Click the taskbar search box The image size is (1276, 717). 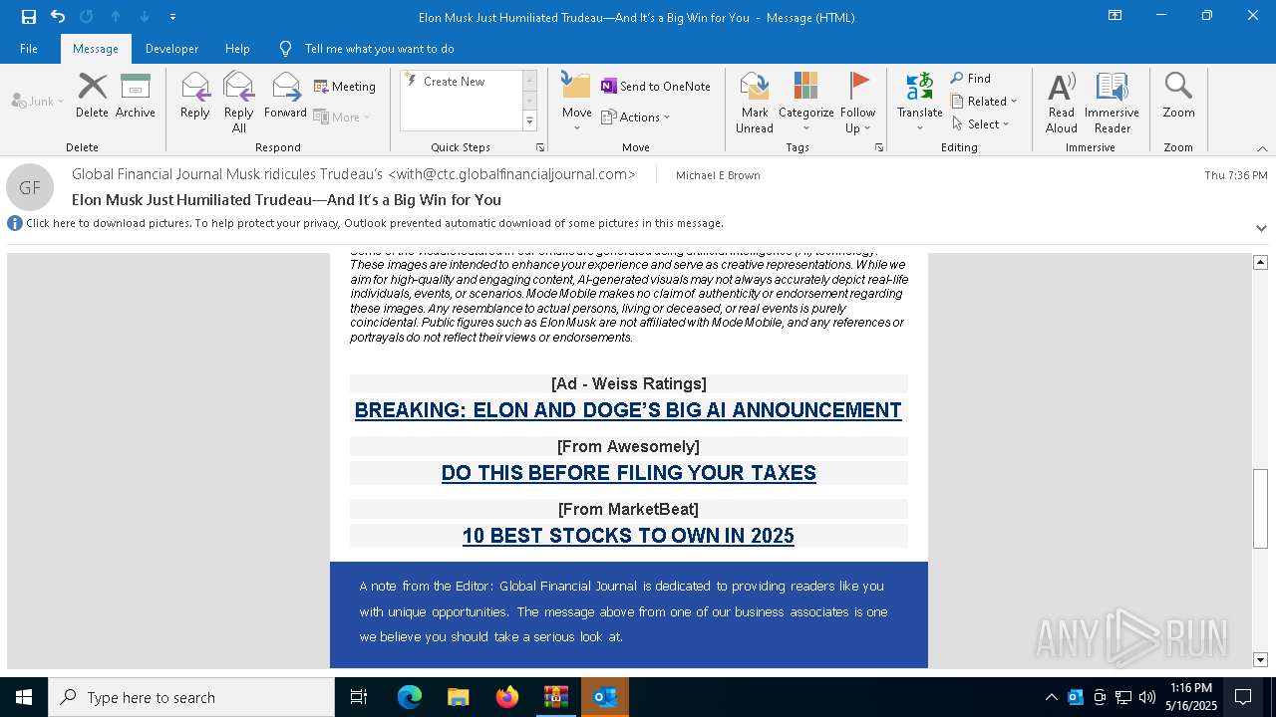pyautogui.click(x=191, y=697)
